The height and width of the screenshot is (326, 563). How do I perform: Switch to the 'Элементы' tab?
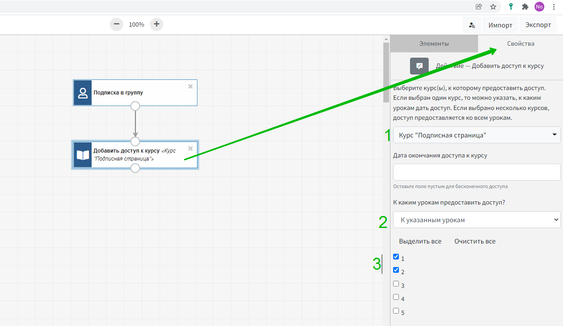(x=434, y=43)
